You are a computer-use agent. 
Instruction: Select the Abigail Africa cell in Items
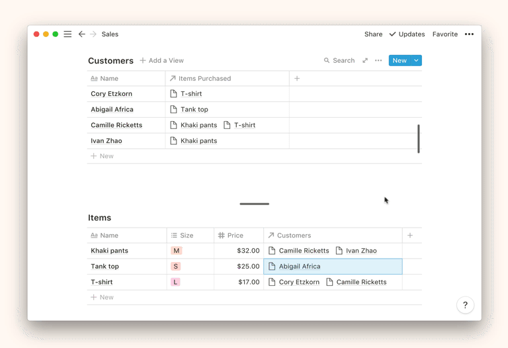pos(333,267)
